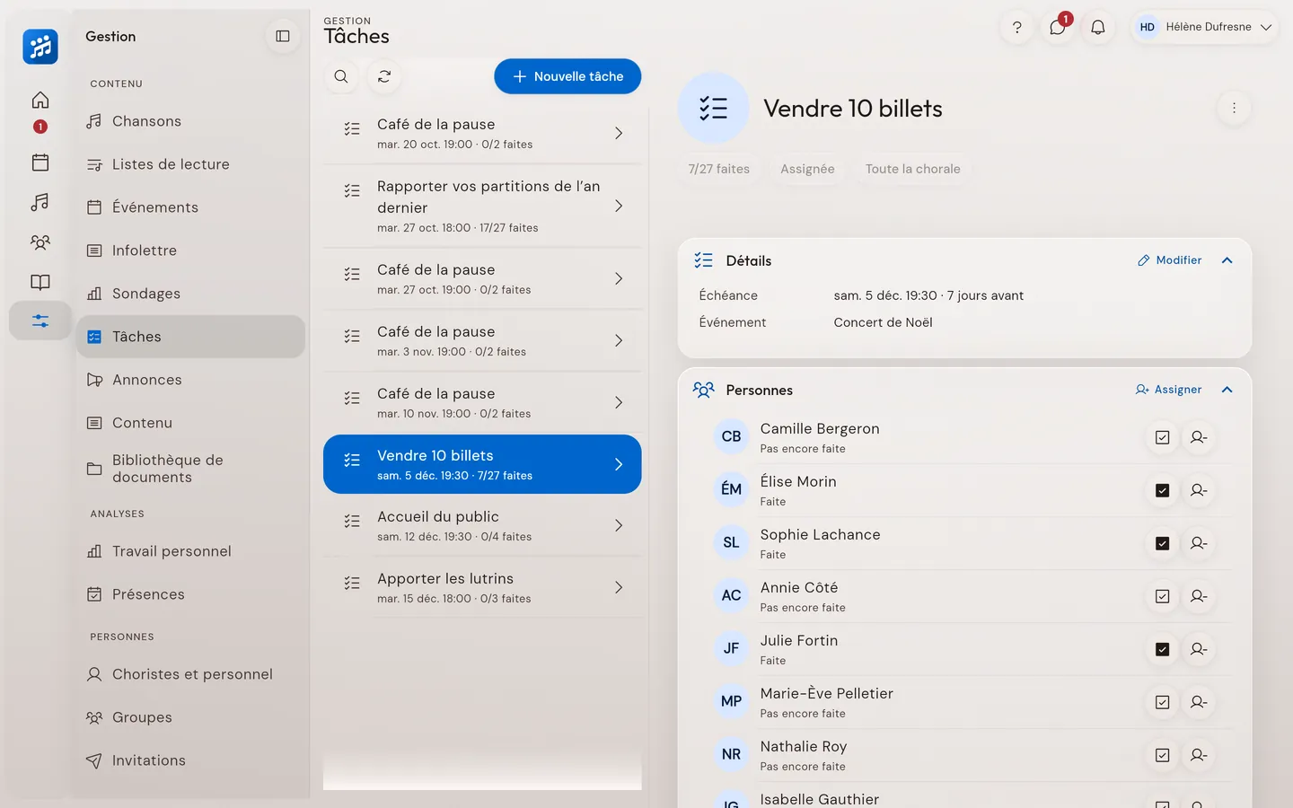Uncheck Julie Fortin's done checkbox
1293x808 pixels.
click(x=1163, y=649)
